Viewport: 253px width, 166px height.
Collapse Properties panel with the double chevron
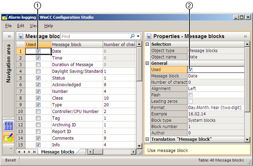pos(245,36)
